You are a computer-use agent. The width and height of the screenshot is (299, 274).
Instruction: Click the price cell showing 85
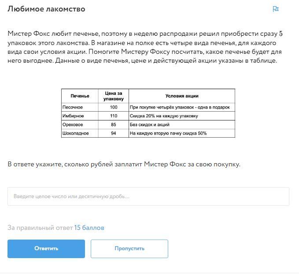click(114, 124)
